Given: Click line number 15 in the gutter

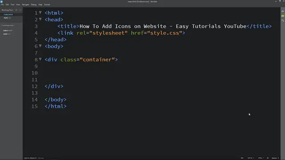Looking at the screenshot, I should coord(34,106).
